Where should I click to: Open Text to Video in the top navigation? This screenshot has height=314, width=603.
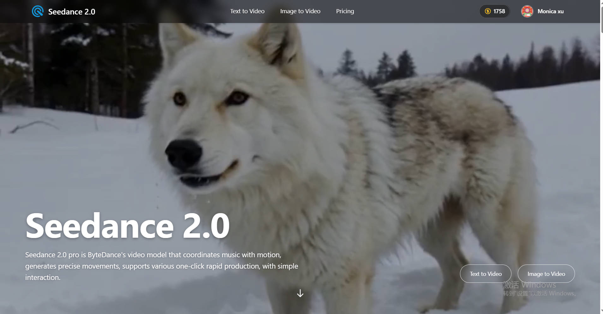click(247, 11)
